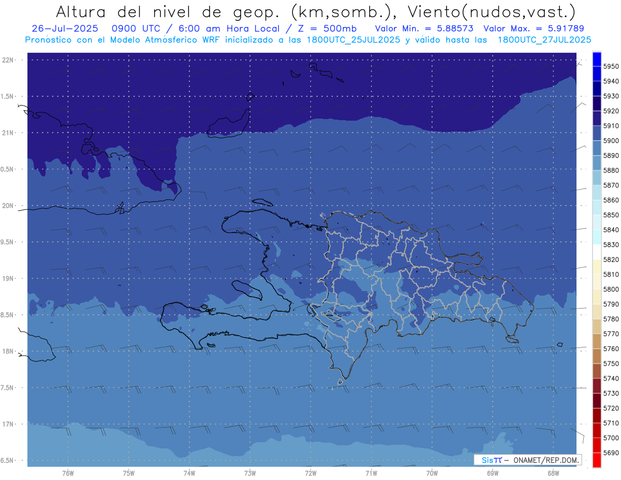
Task: Click the "68W" longitude axis label
Action: [x=553, y=473]
